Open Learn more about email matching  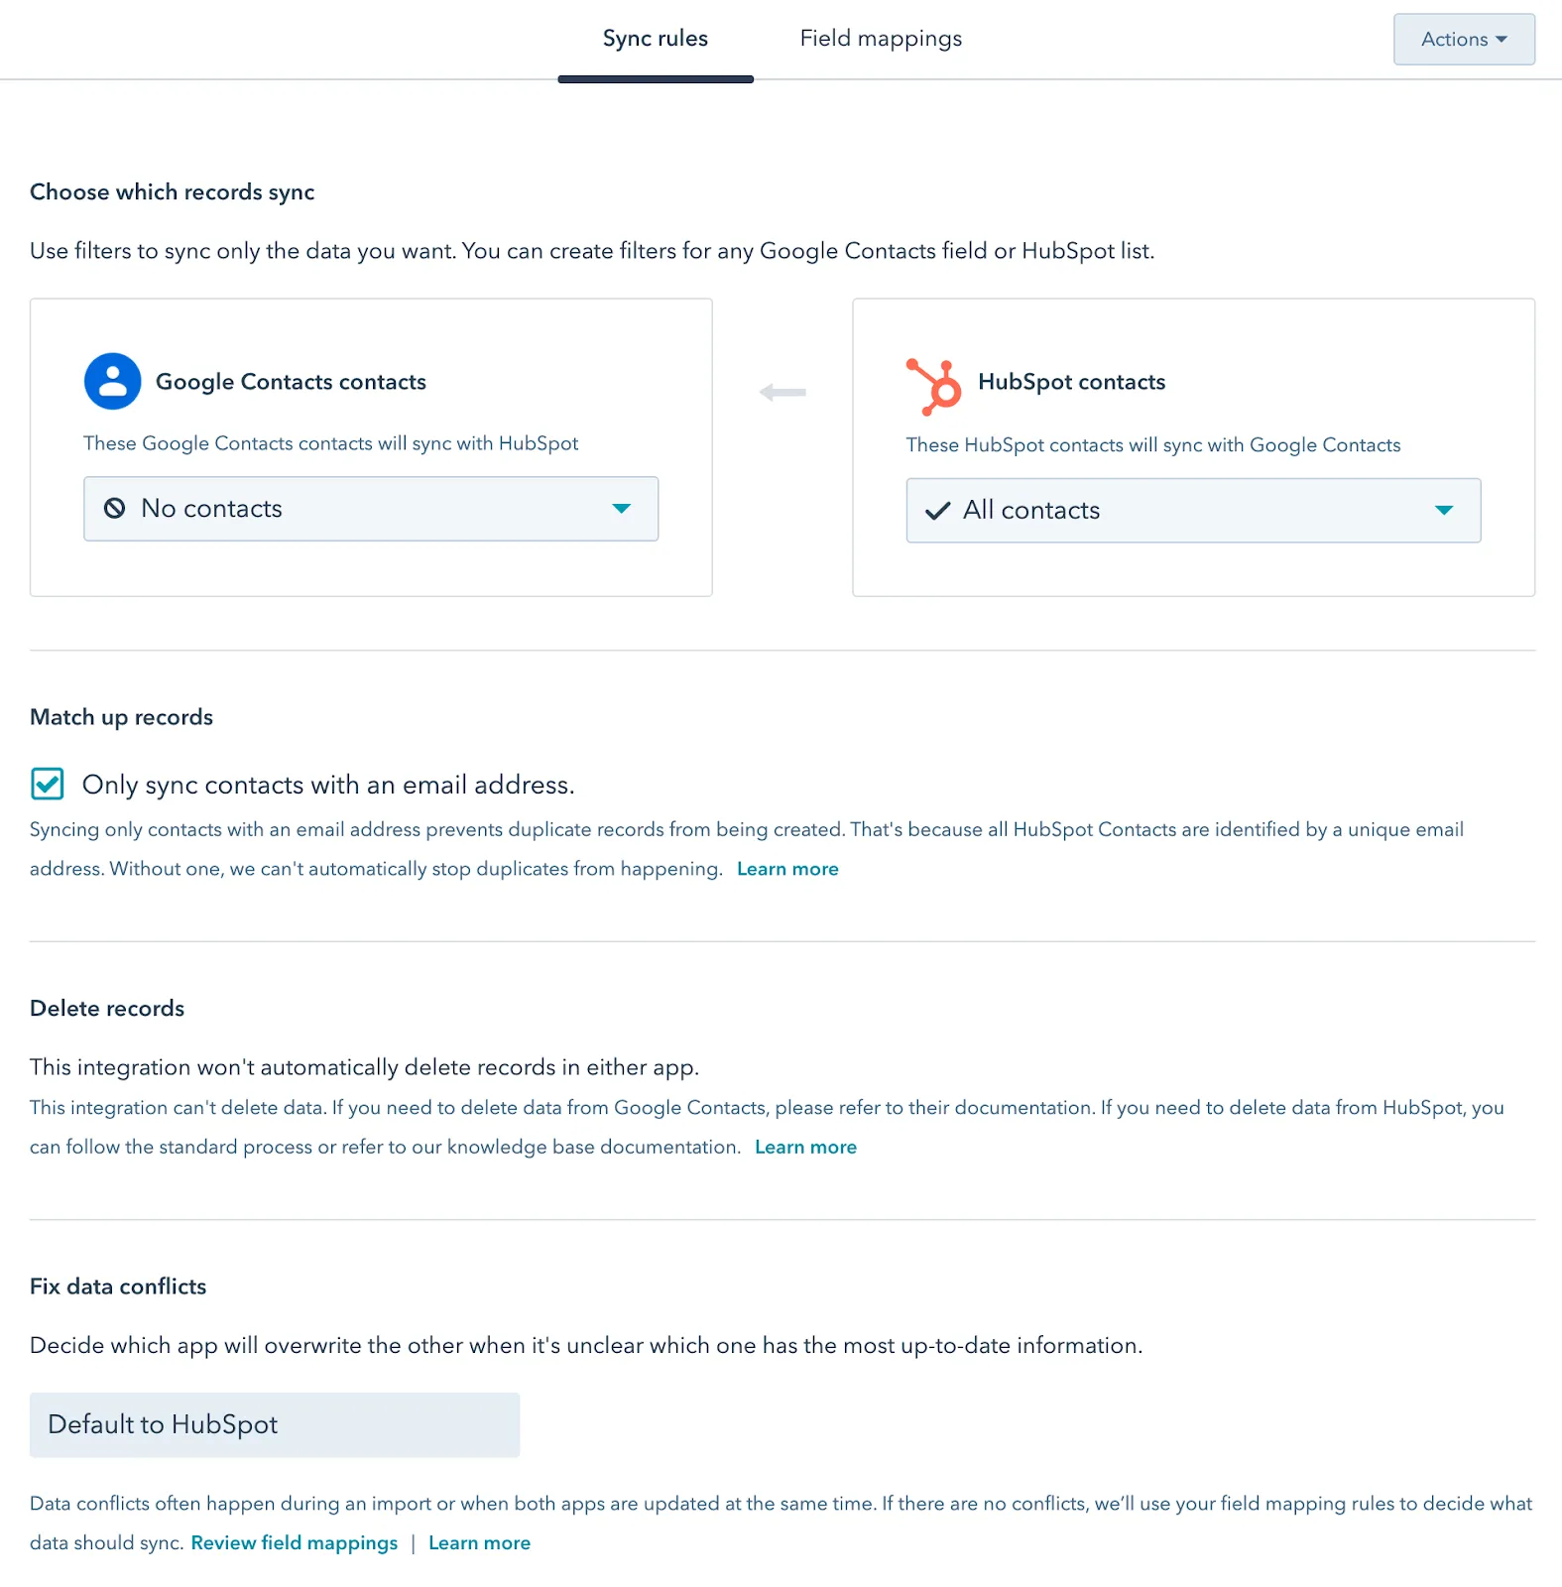pos(787,869)
